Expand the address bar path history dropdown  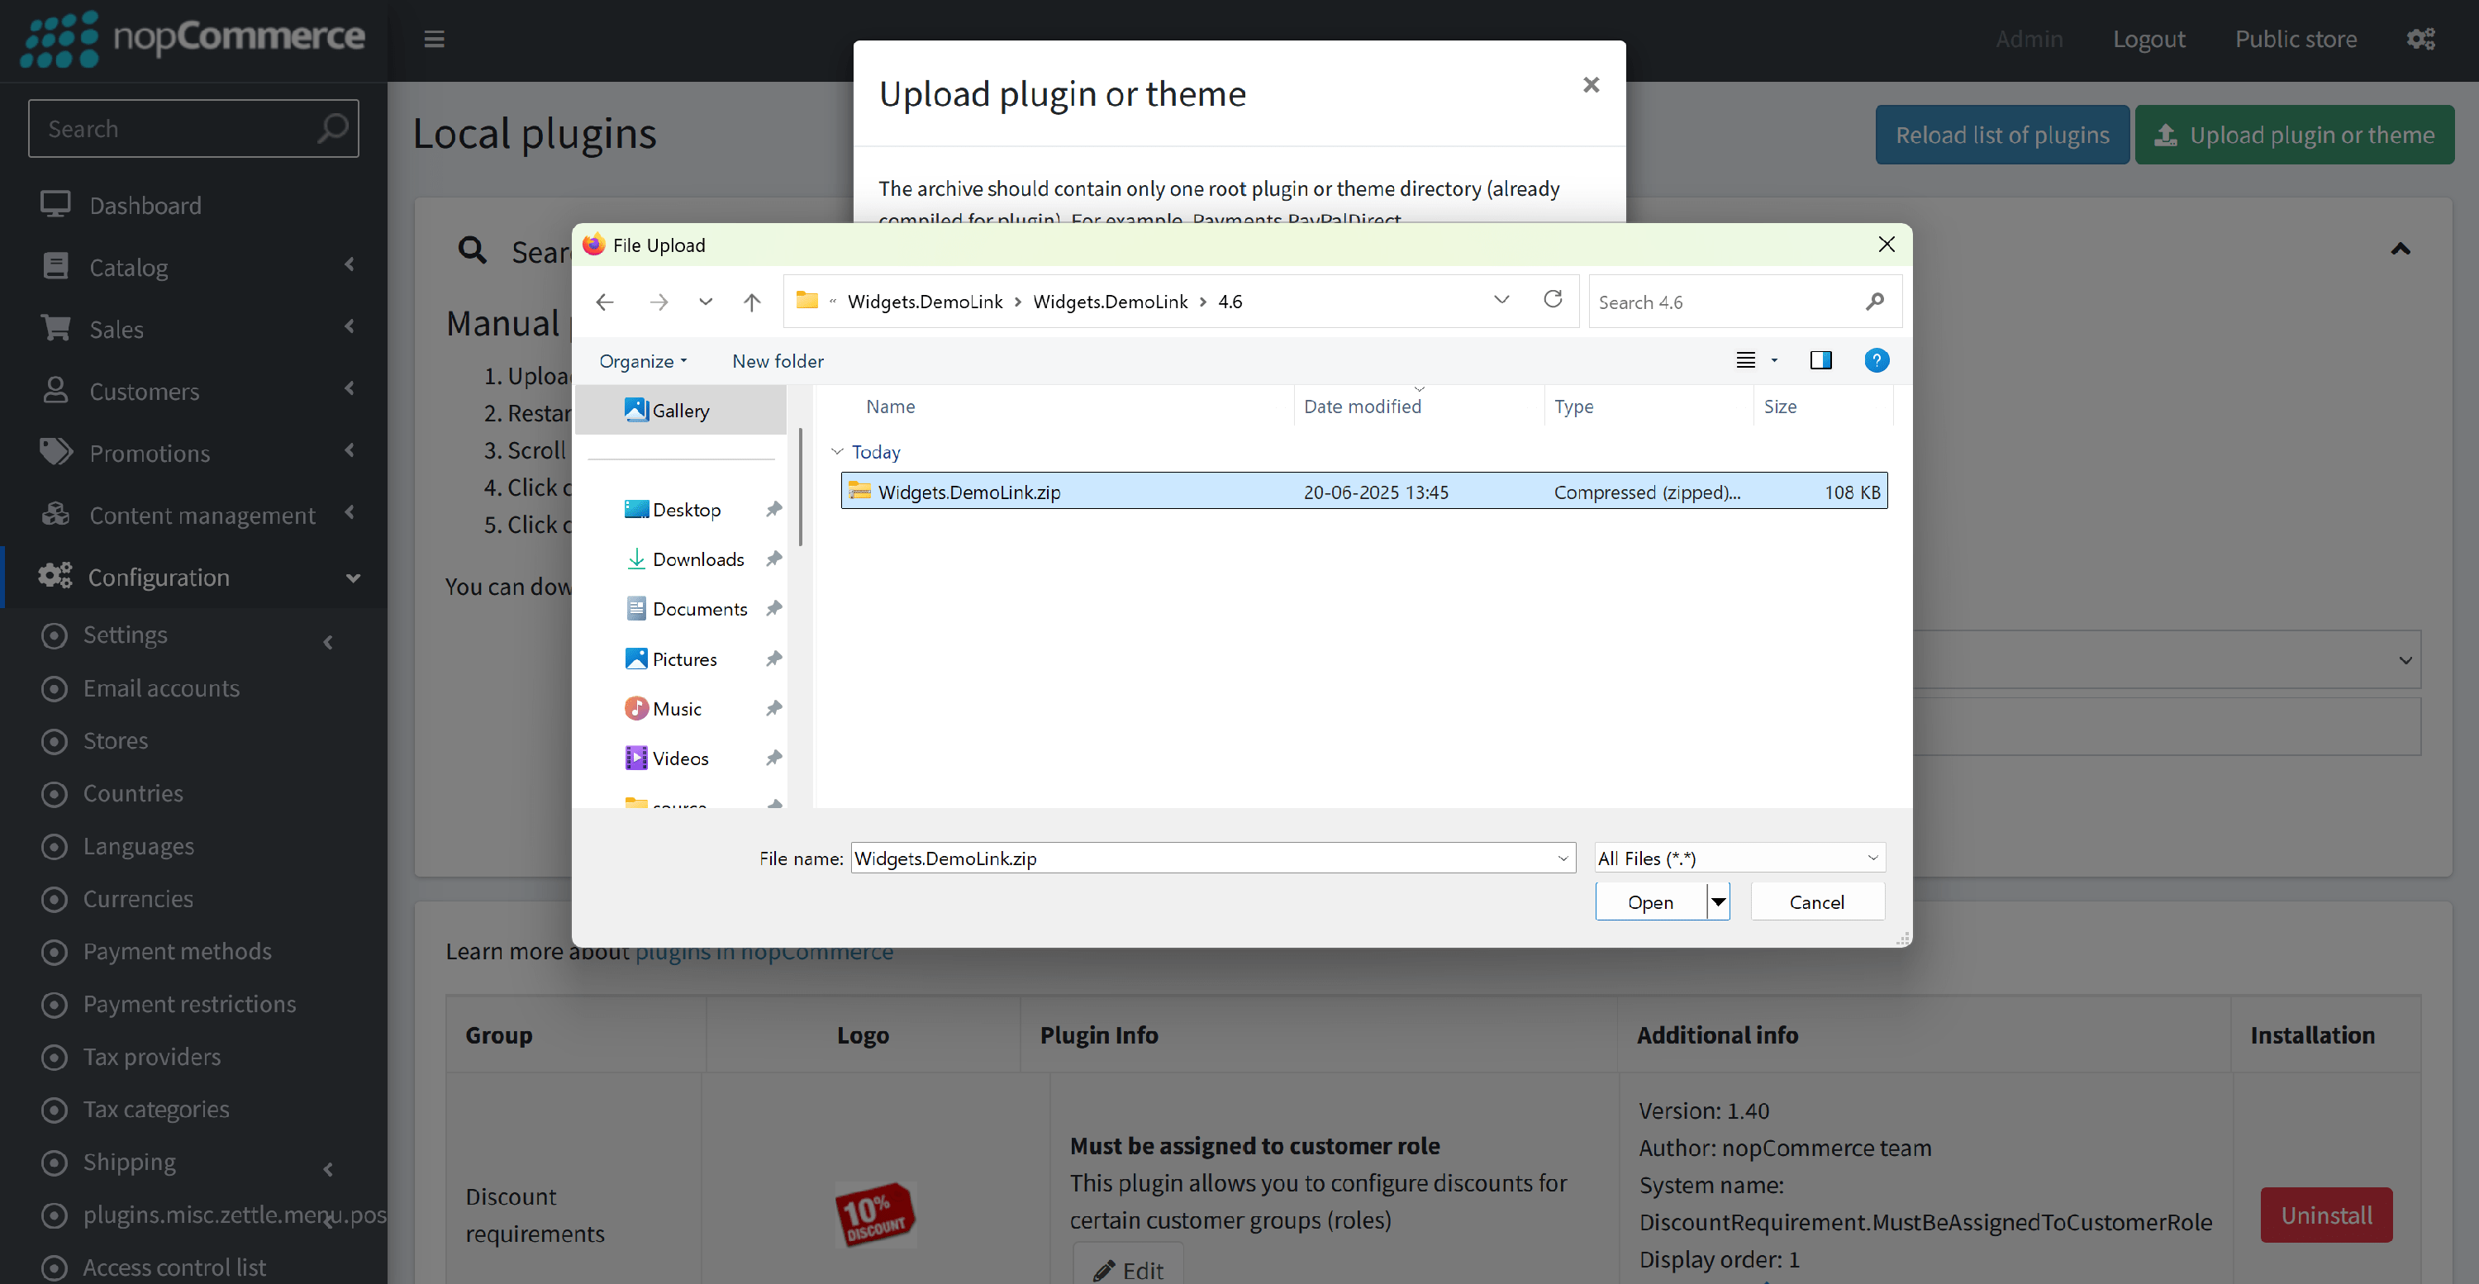click(x=1501, y=300)
